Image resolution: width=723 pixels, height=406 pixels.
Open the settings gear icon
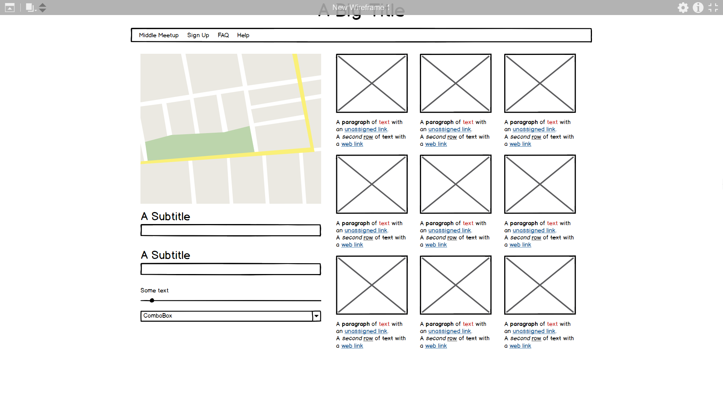(683, 8)
